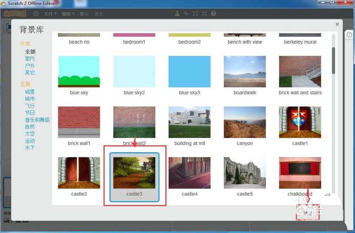This screenshot has width=355, height=233.
Task: Select the stamp duplicate tool
Action: (x=177, y=14)
